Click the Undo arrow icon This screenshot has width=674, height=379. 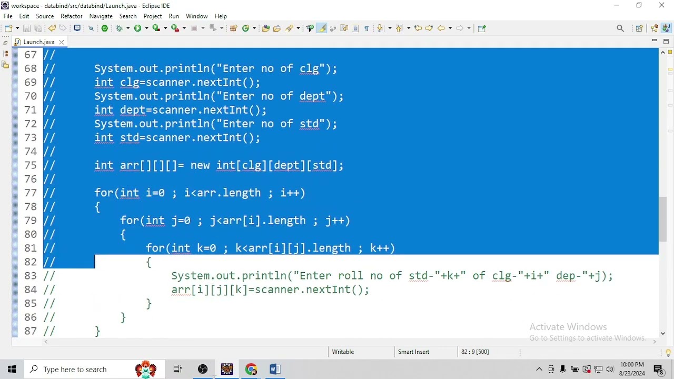(x=52, y=28)
